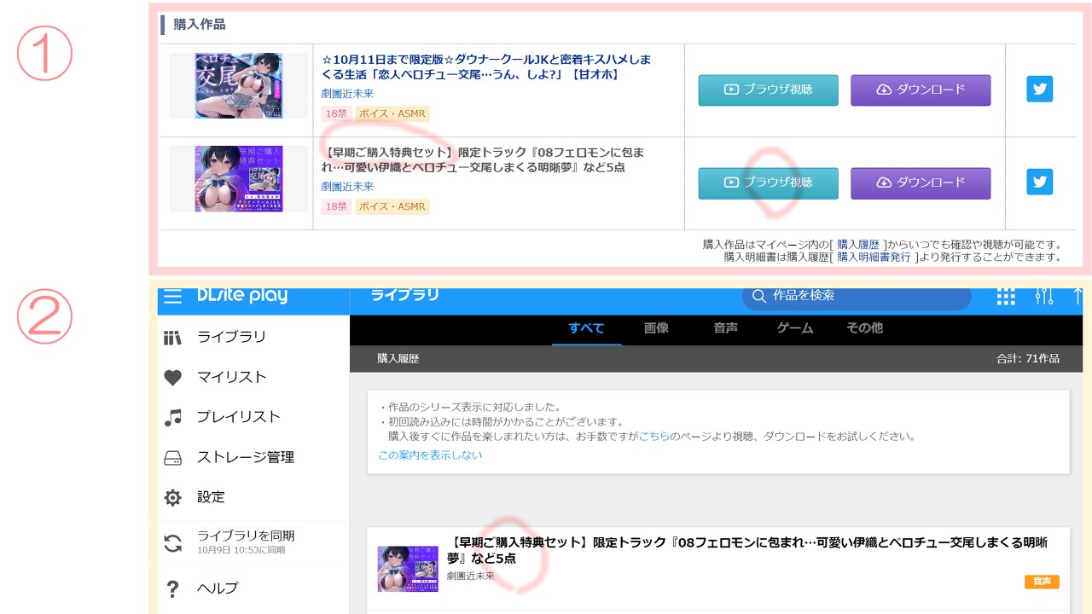The image size is (1092, 614).
Task: Click この案内を表示しない to hide notice
Action: click(x=430, y=455)
